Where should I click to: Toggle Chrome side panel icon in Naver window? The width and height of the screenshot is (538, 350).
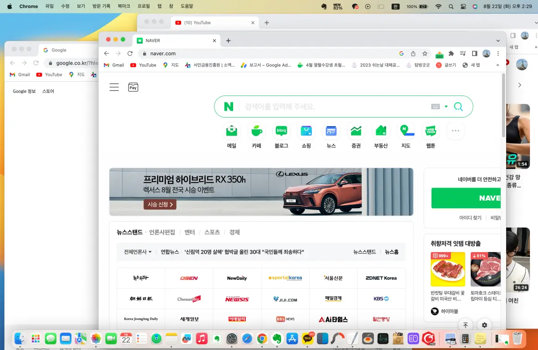(475, 53)
